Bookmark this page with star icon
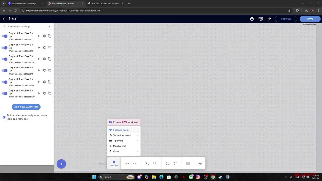The width and height of the screenshot is (322, 181). (289, 11)
